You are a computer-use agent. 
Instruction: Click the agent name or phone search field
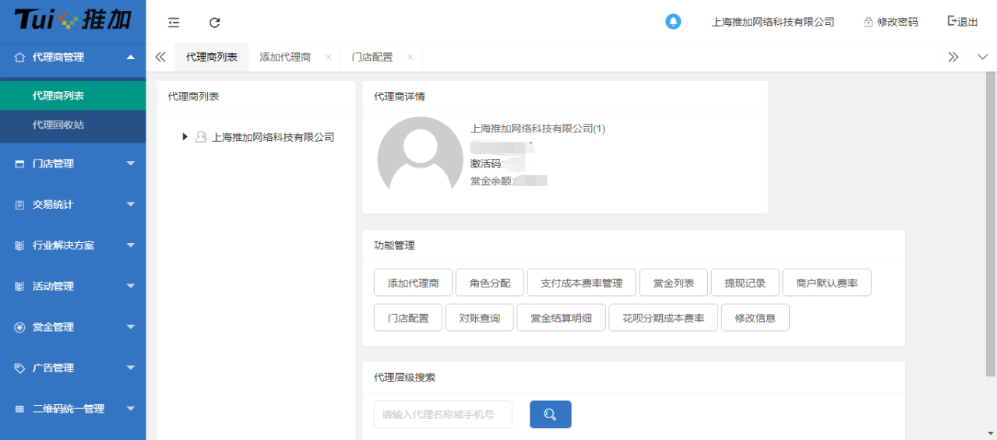point(442,414)
